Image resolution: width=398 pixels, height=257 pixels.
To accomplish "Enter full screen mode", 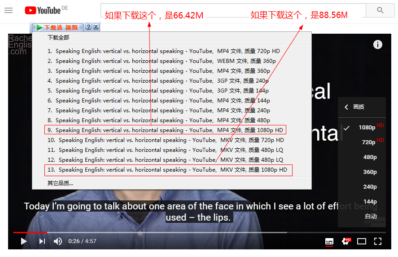I will point(378,241).
